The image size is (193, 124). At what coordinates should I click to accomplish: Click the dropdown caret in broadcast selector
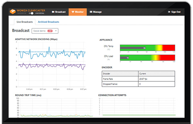point(56,31)
